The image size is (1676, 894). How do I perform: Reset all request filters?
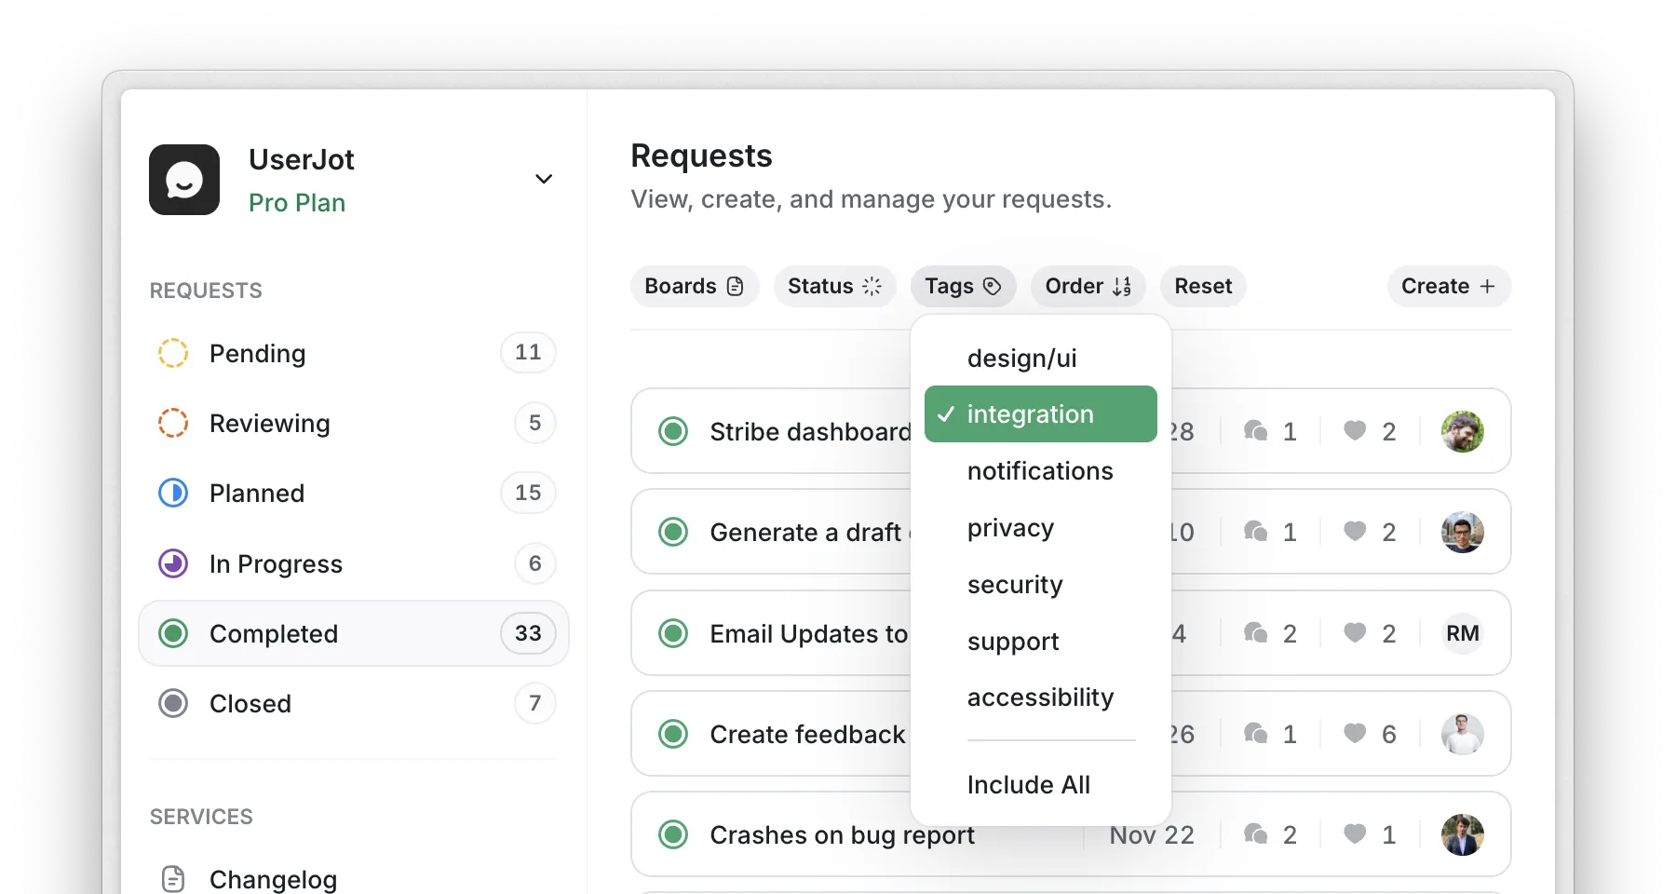[x=1203, y=286]
